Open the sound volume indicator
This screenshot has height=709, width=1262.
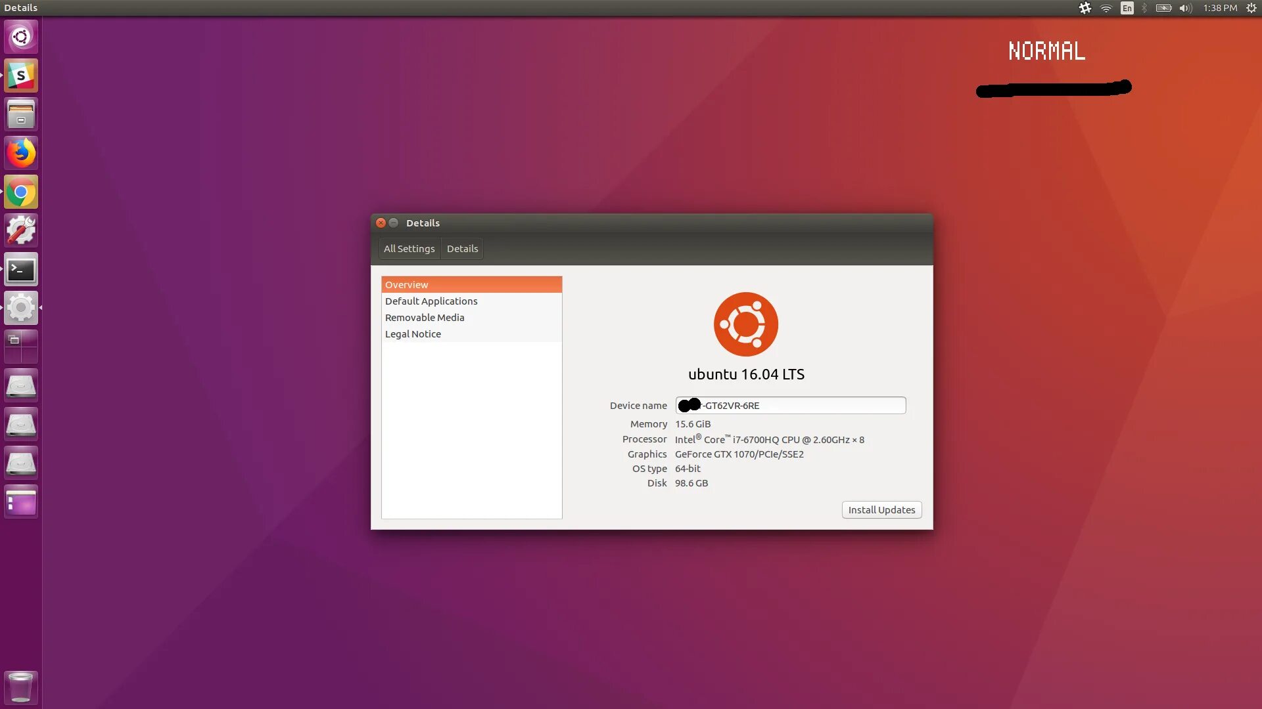[1186, 8]
